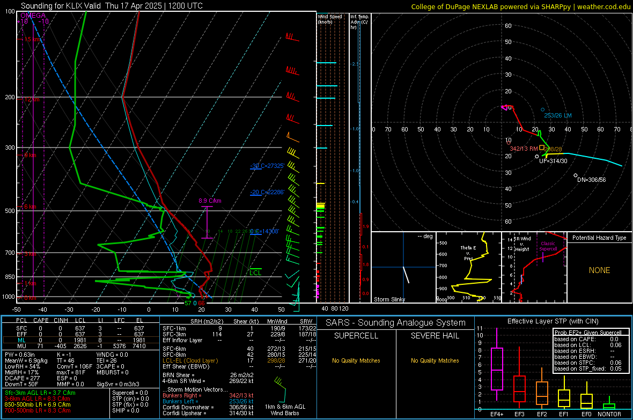The height and width of the screenshot is (420, 633).
Task: Click the green surface dewpoint value '57'
Action: pos(188,303)
